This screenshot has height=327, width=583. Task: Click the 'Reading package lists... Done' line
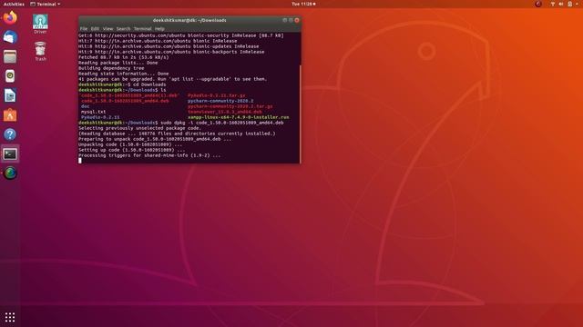tap(118, 63)
